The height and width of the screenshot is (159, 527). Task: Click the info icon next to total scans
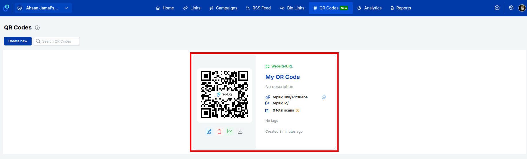coord(298,110)
